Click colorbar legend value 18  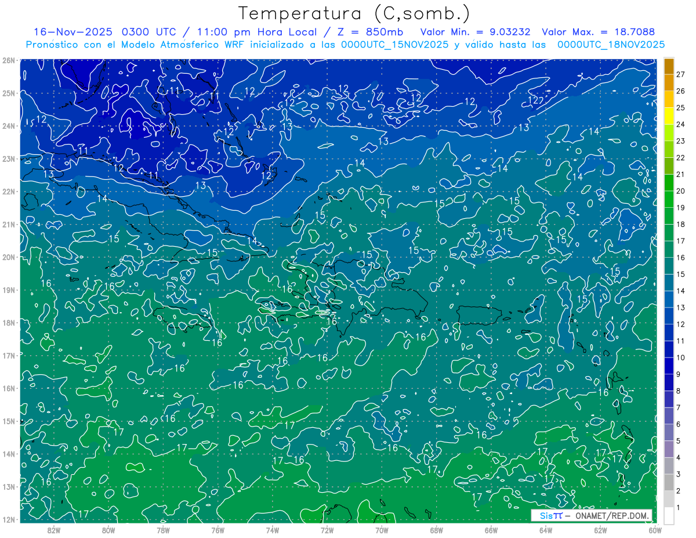[x=681, y=224]
